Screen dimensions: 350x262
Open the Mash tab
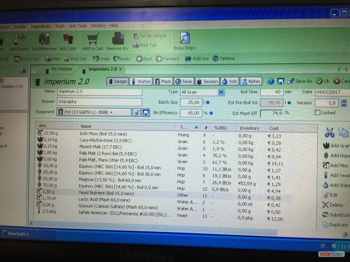[x=163, y=82]
